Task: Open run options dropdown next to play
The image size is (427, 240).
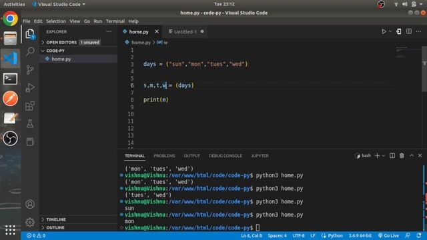Action: pos(390,31)
